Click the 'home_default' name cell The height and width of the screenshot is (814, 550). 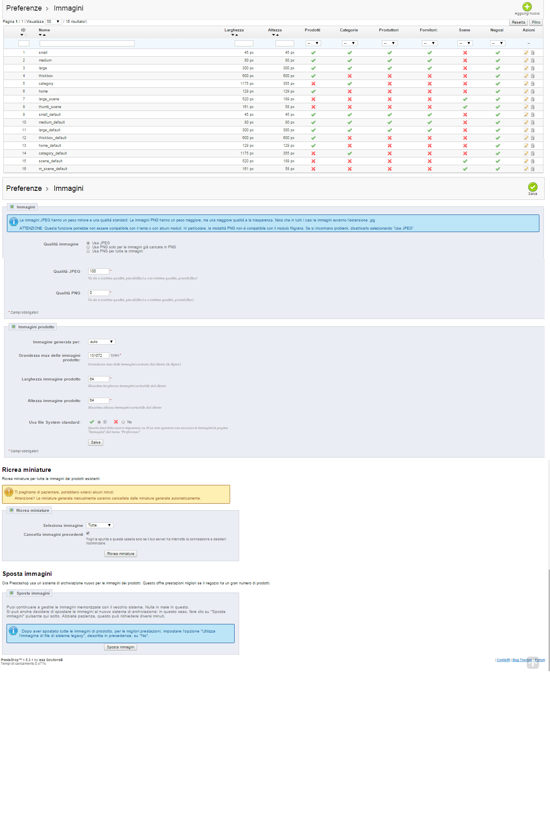(50, 146)
